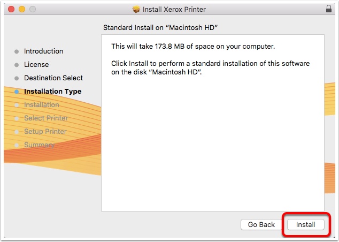This screenshot has height=242, width=339.
Task: Click the dimmed Installation step
Action: tap(42, 105)
